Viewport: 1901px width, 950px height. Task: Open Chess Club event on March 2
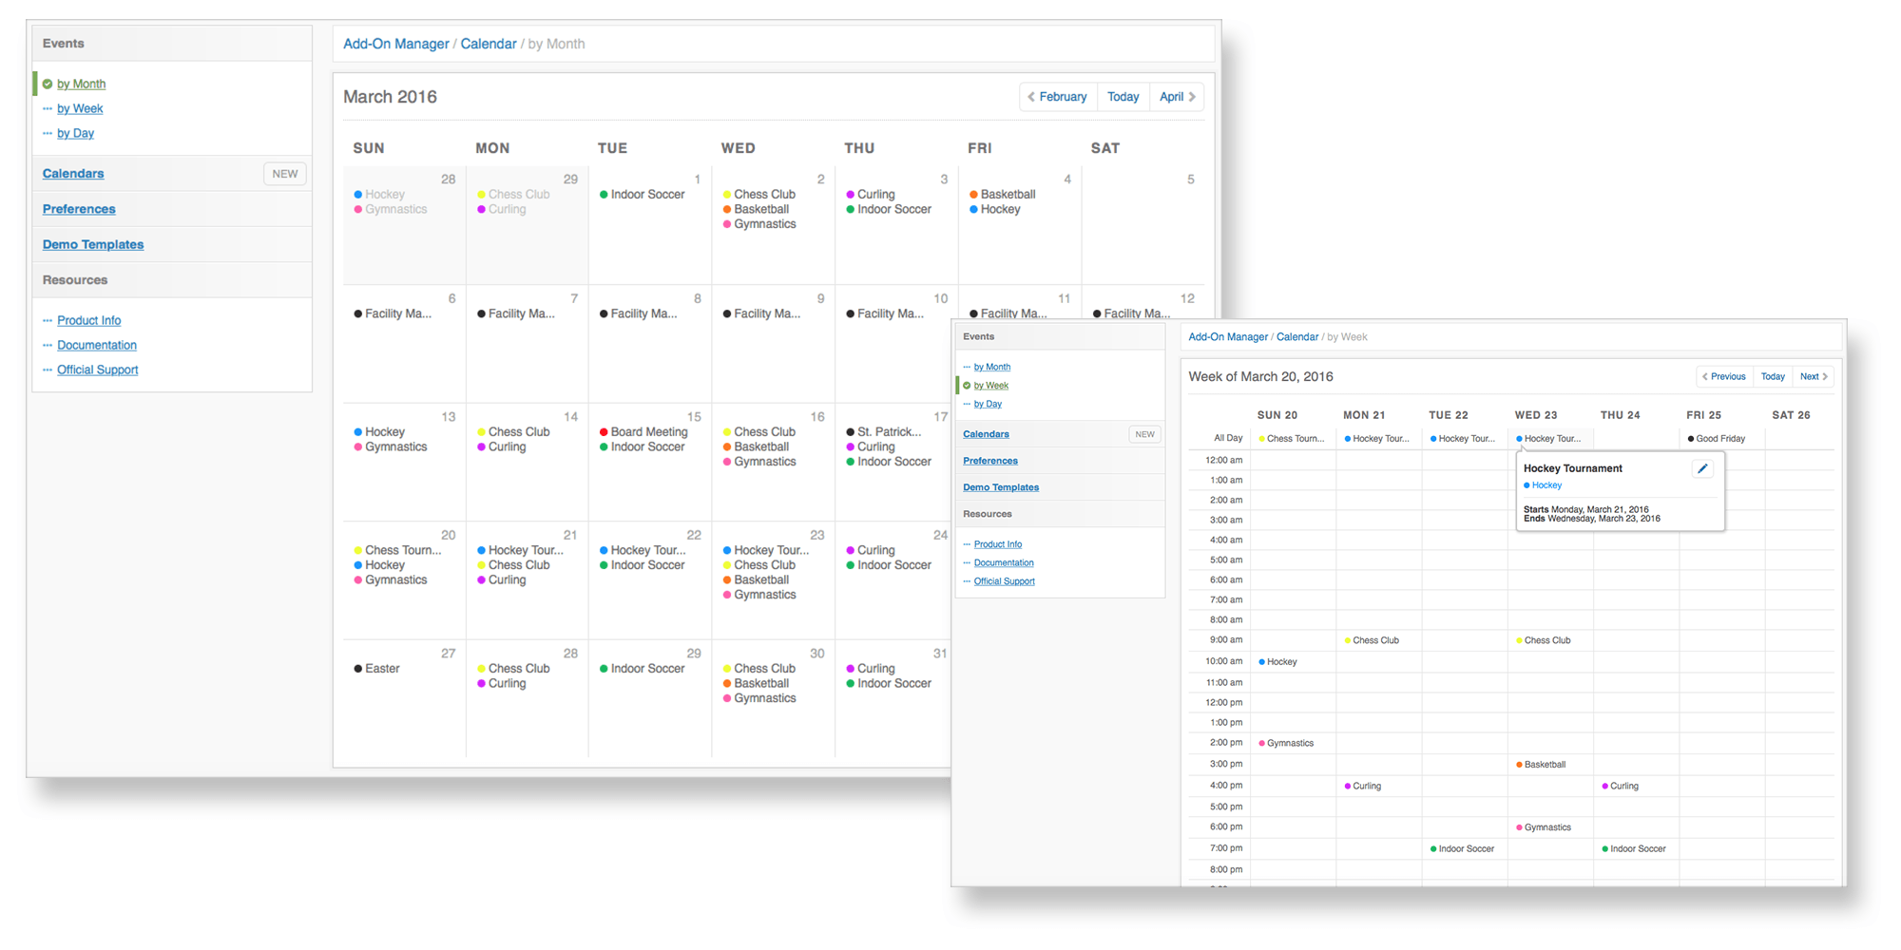tap(759, 194)
